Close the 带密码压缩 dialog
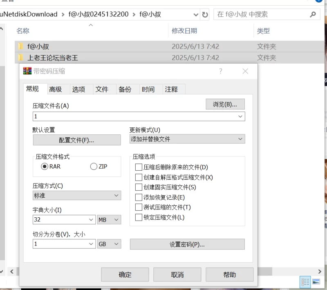 pyautogui.click(x=245, y=71)
